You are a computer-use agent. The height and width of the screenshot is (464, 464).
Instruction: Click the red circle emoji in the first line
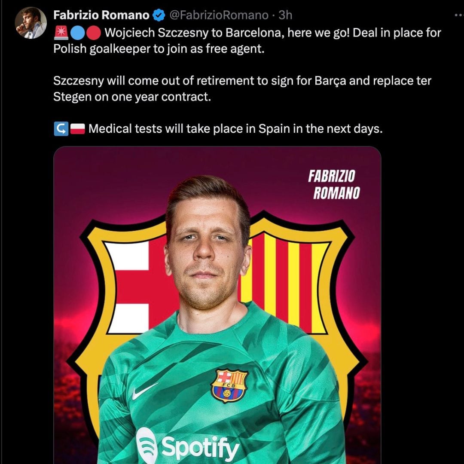point(93,32)
